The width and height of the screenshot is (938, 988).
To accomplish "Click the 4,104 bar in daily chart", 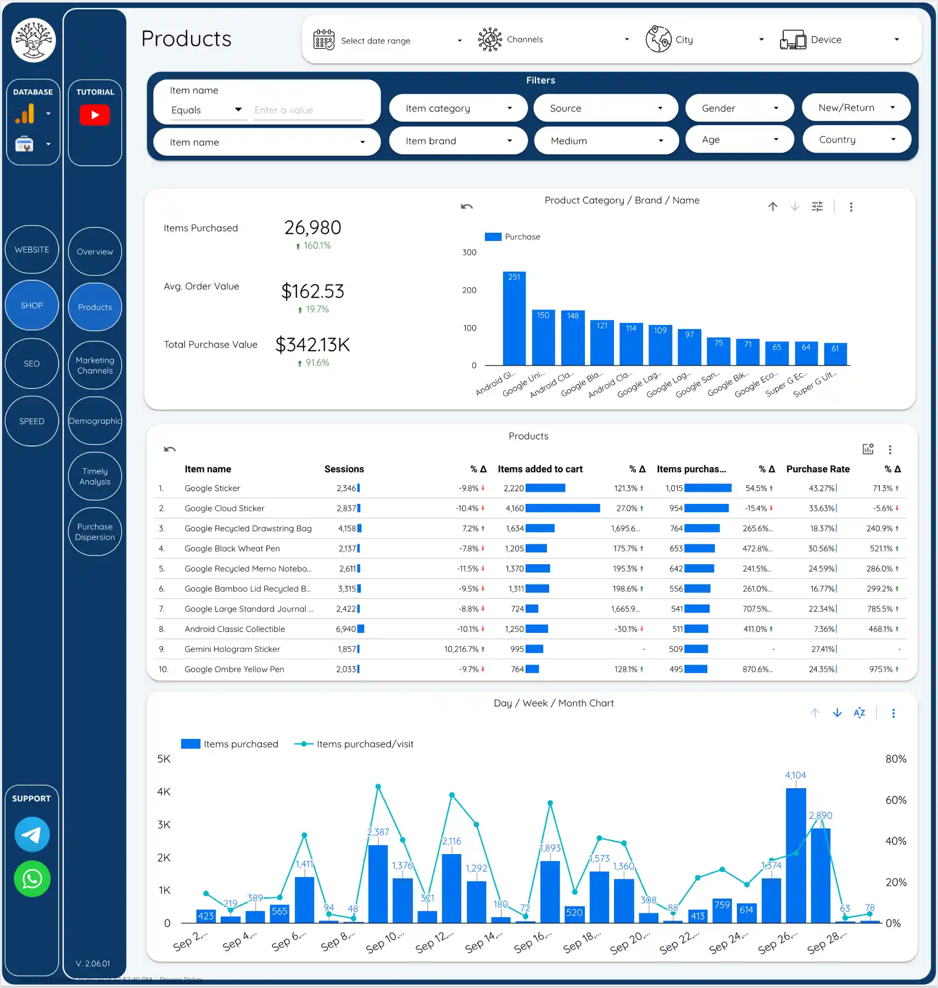I will (796, 855).
